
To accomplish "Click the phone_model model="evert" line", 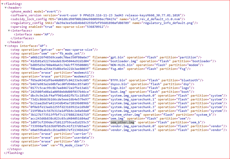I will [x=36, y=11].
